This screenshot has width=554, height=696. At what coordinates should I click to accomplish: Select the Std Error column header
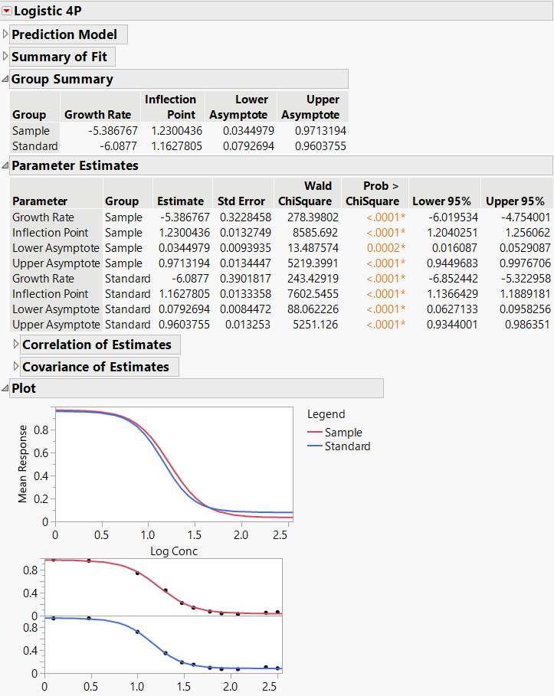(241, 201)
